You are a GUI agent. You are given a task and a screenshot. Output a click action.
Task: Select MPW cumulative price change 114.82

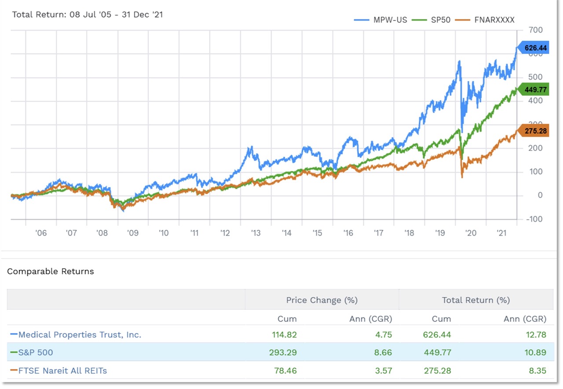[284, 334]
